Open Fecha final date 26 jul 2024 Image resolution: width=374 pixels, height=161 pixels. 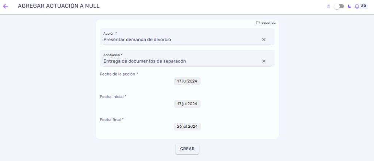(187, 127)
